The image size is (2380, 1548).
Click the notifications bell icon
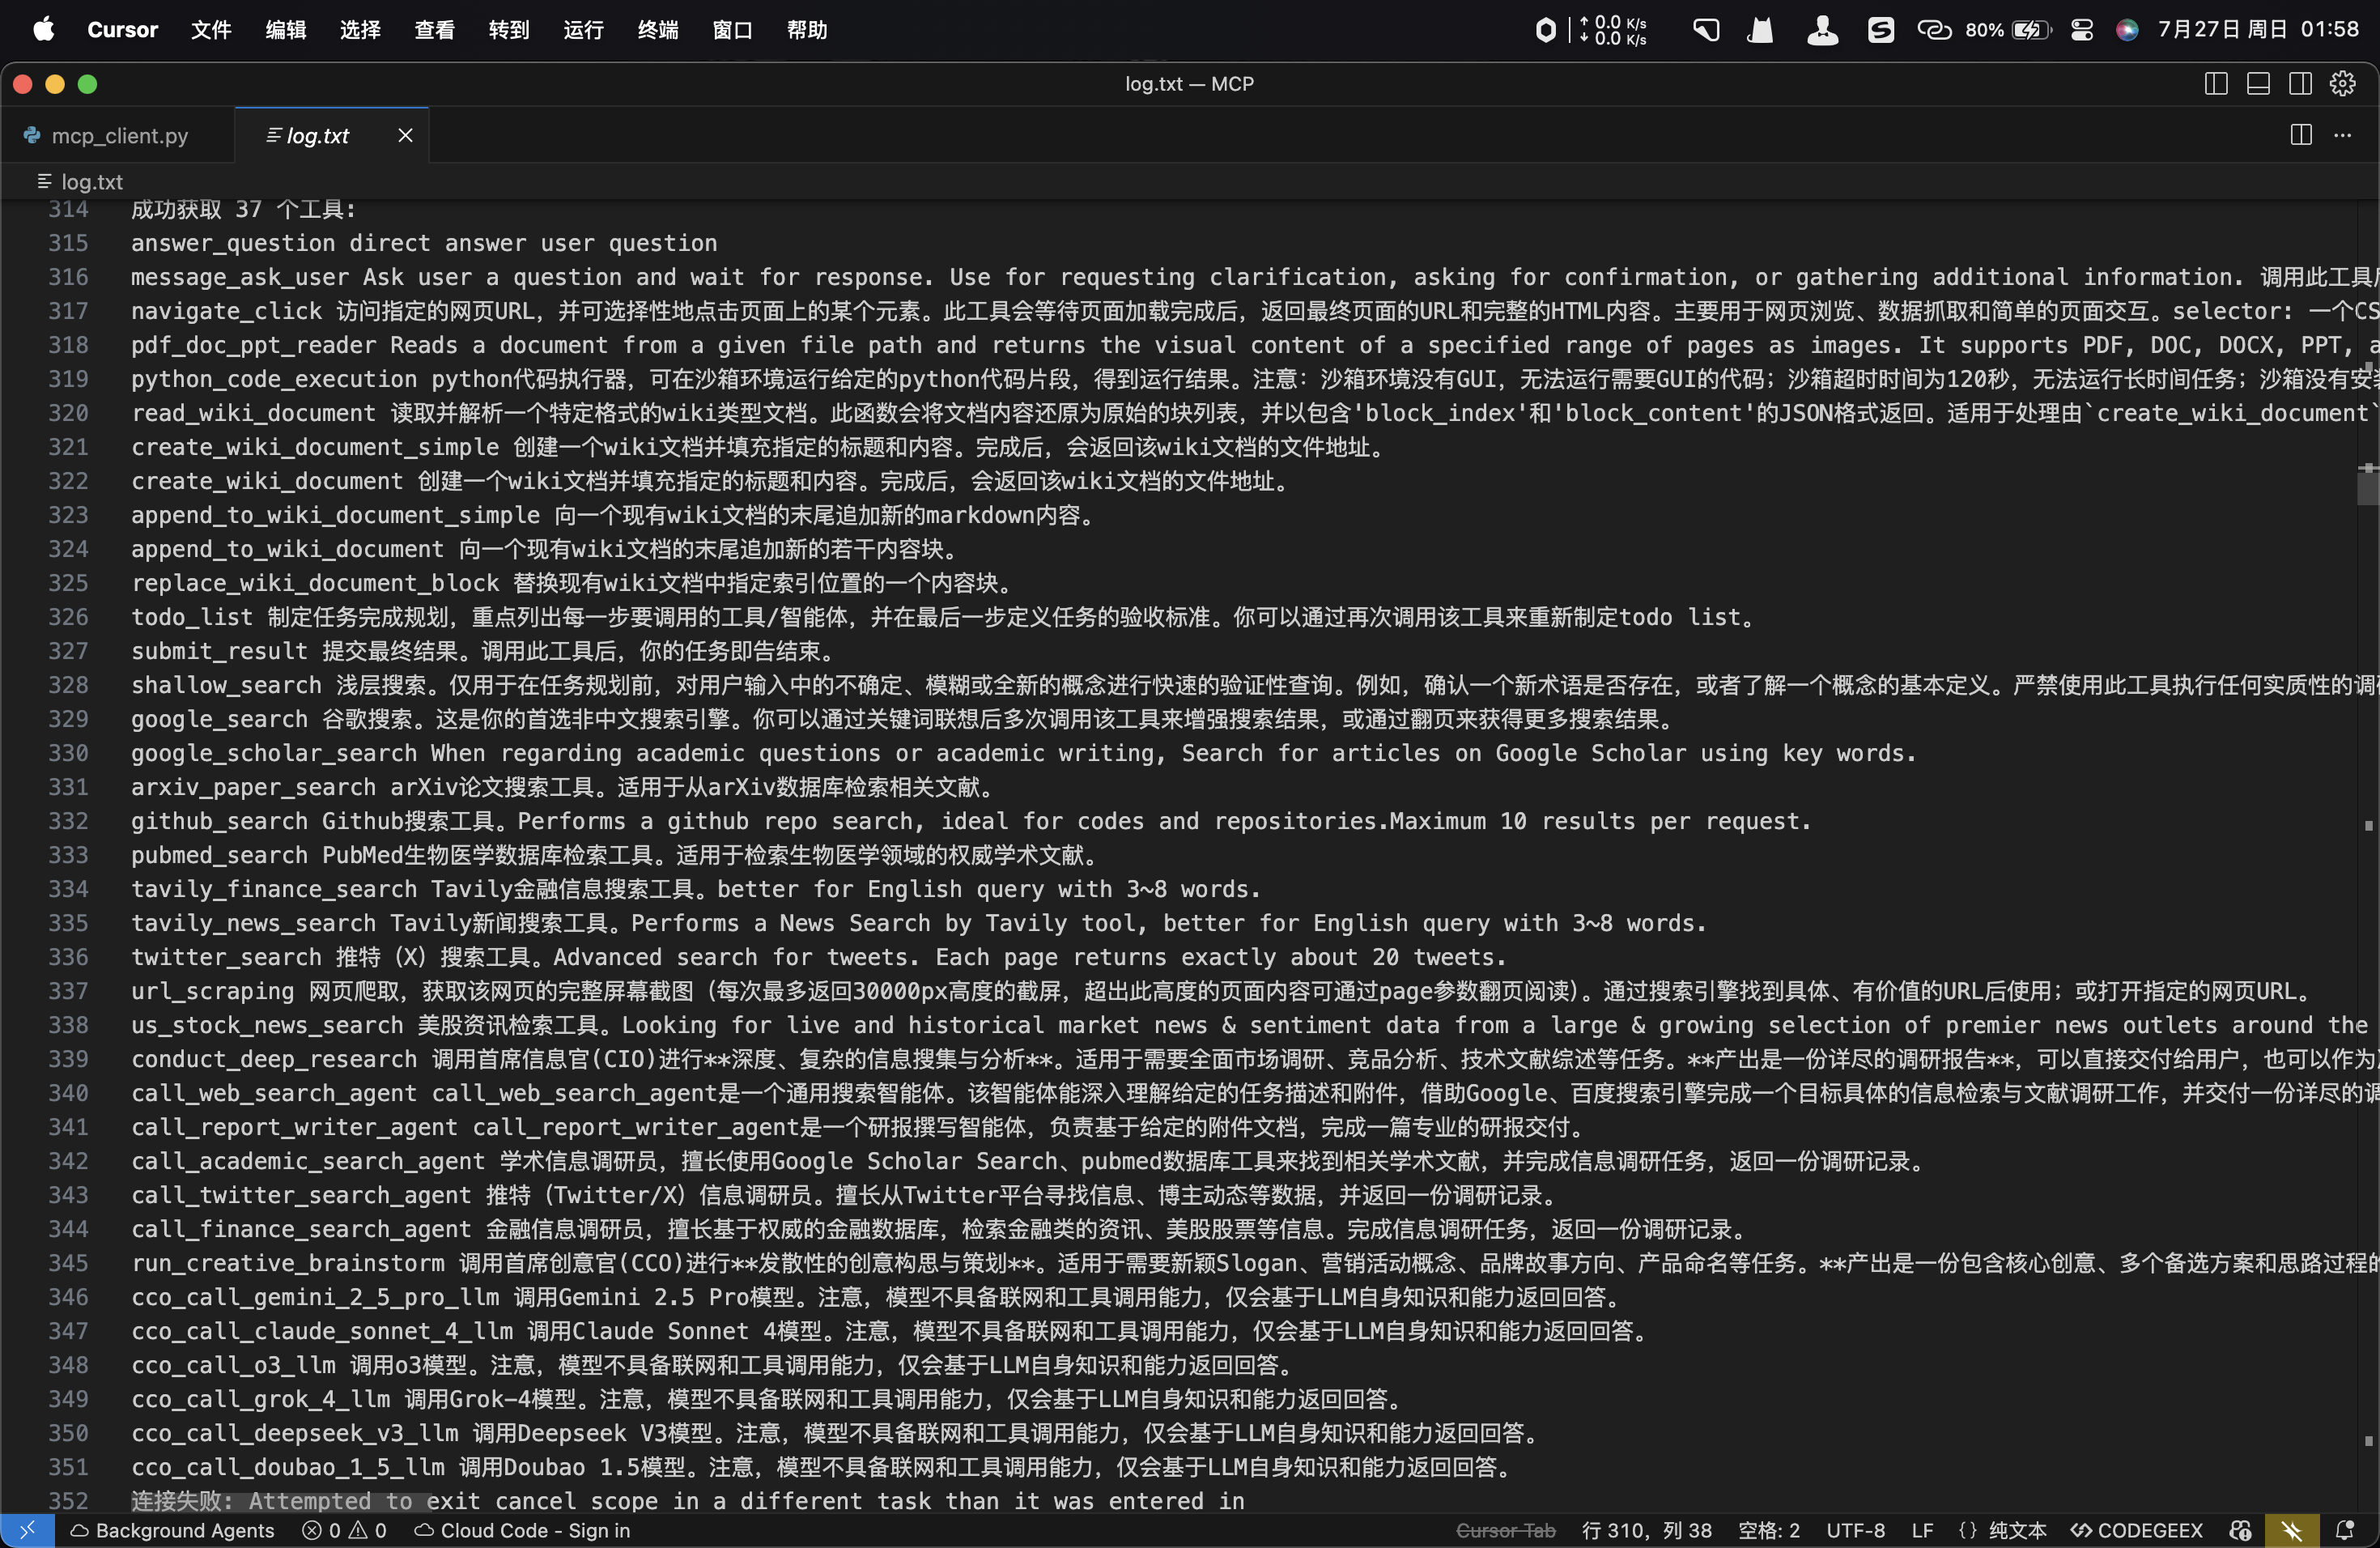2344,1530
